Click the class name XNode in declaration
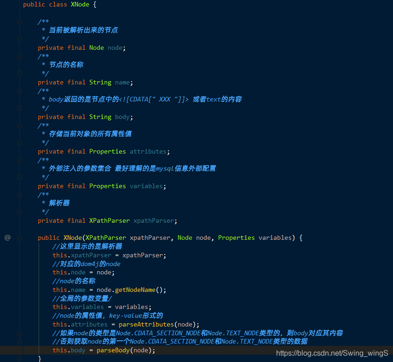The height and width of the screenshot is (362, 393). (80, 5)
